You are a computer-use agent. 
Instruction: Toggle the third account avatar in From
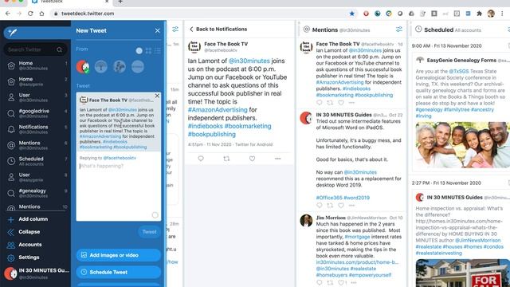pyautogui.click(x=120, y=67)
